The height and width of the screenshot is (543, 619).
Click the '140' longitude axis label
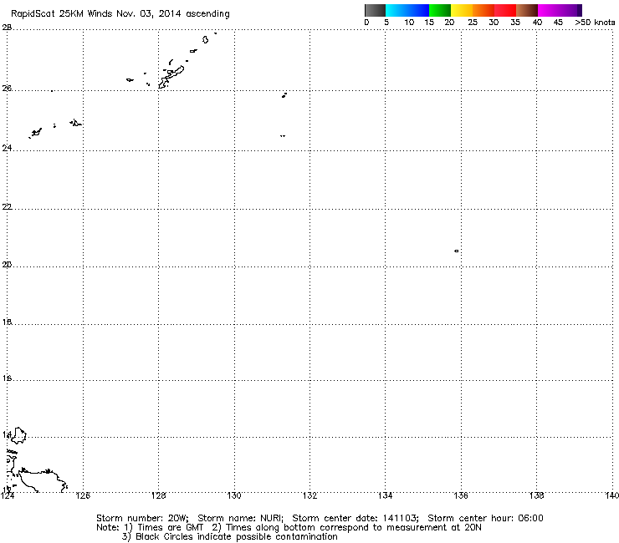(x=611, y=495)
